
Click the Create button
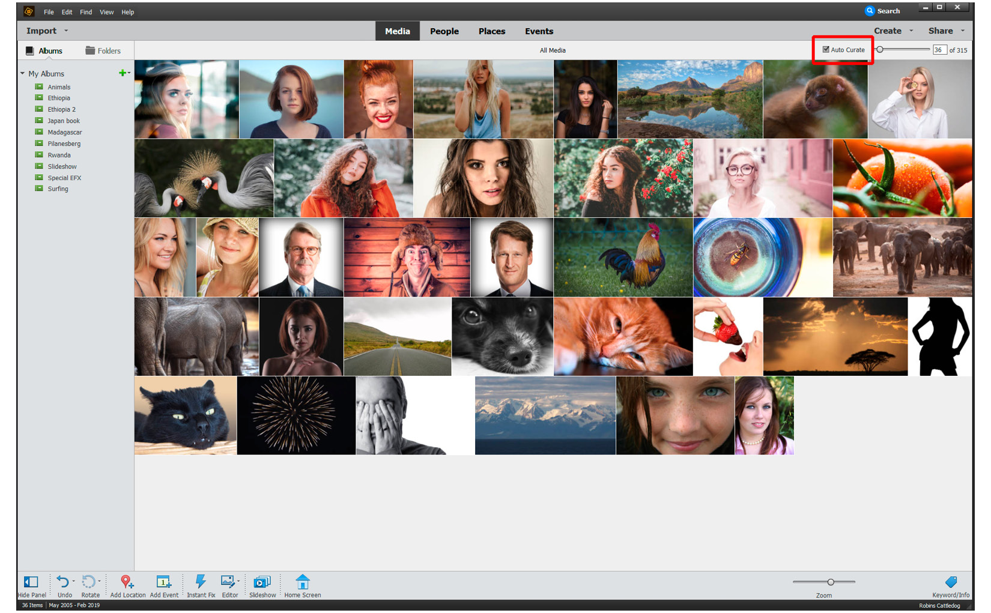(888, 31)
